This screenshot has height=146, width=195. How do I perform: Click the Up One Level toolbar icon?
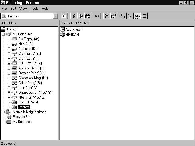click(x=64, y=16)
